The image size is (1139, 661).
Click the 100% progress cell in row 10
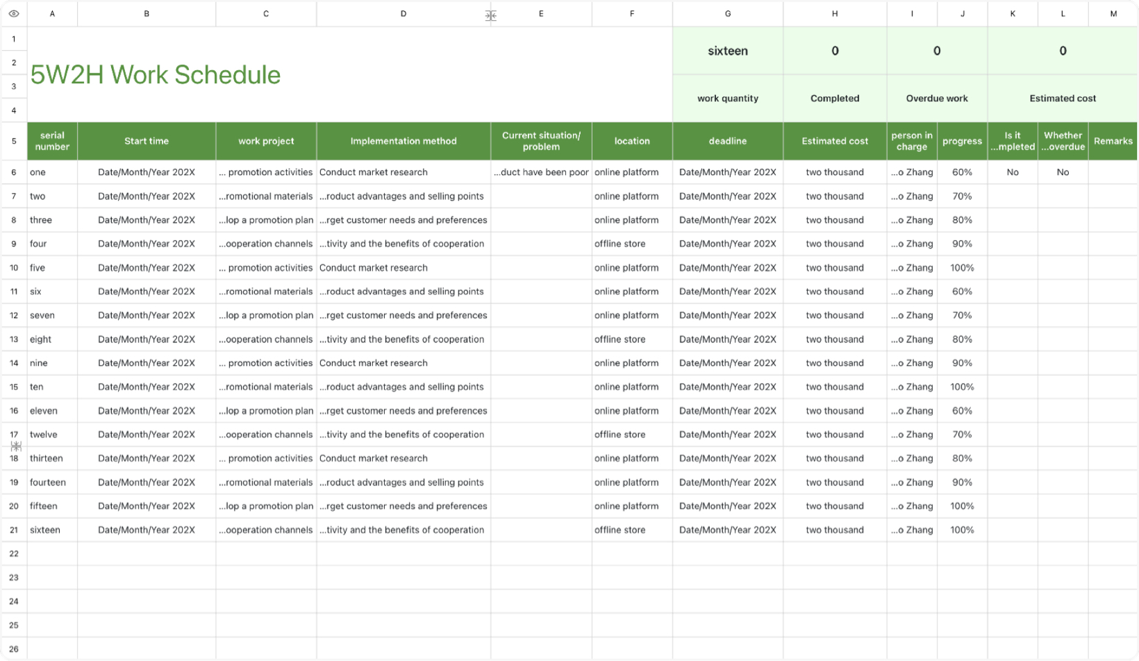(962, 267)
